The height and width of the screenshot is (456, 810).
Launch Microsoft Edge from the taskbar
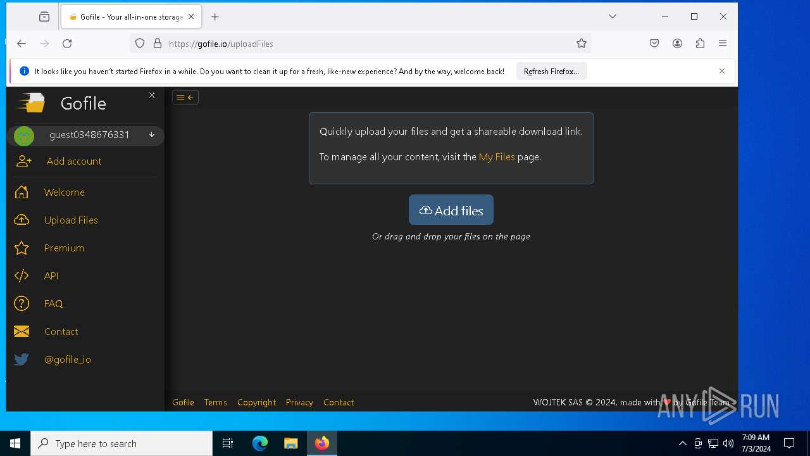pos(260,443)
